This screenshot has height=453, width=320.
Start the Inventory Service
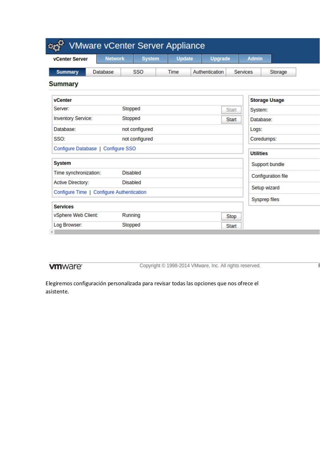click(x=231, y=119)
